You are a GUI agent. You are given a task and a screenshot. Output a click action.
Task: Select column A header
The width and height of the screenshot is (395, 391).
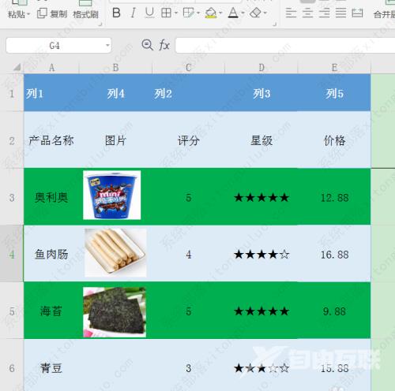(x=51, y=68)
